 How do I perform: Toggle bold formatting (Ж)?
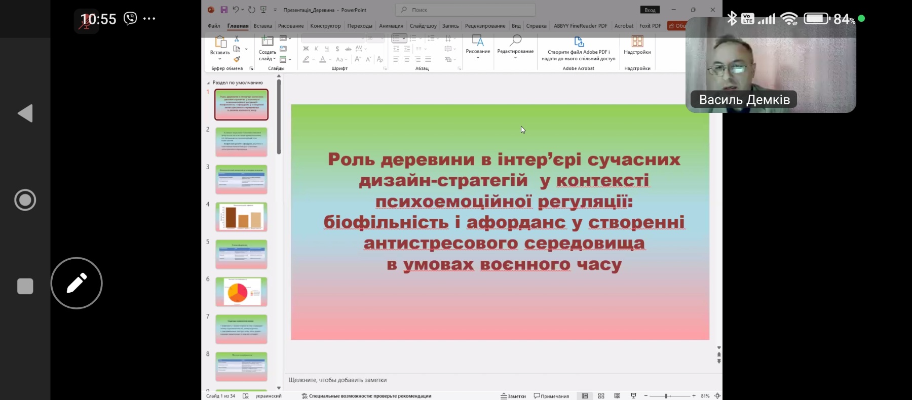[306, 49]
